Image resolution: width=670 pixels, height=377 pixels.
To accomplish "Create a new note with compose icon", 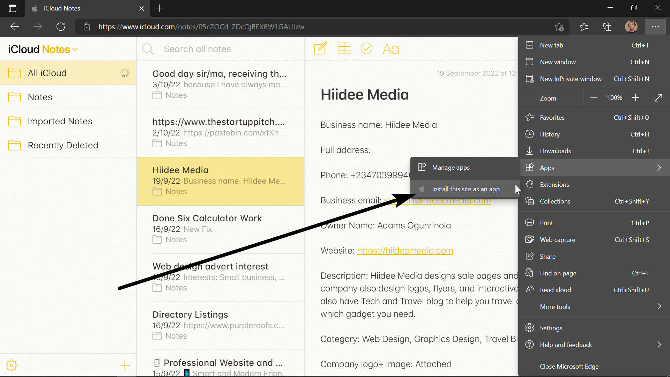I will (320, 49).
